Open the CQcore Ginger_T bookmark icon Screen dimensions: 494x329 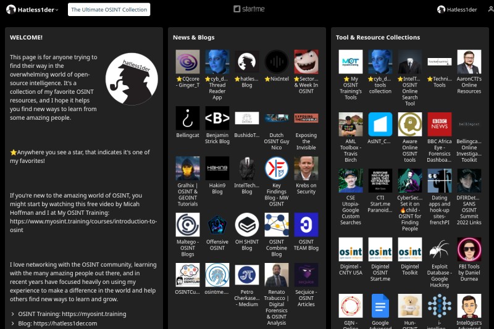coord(188,62)
